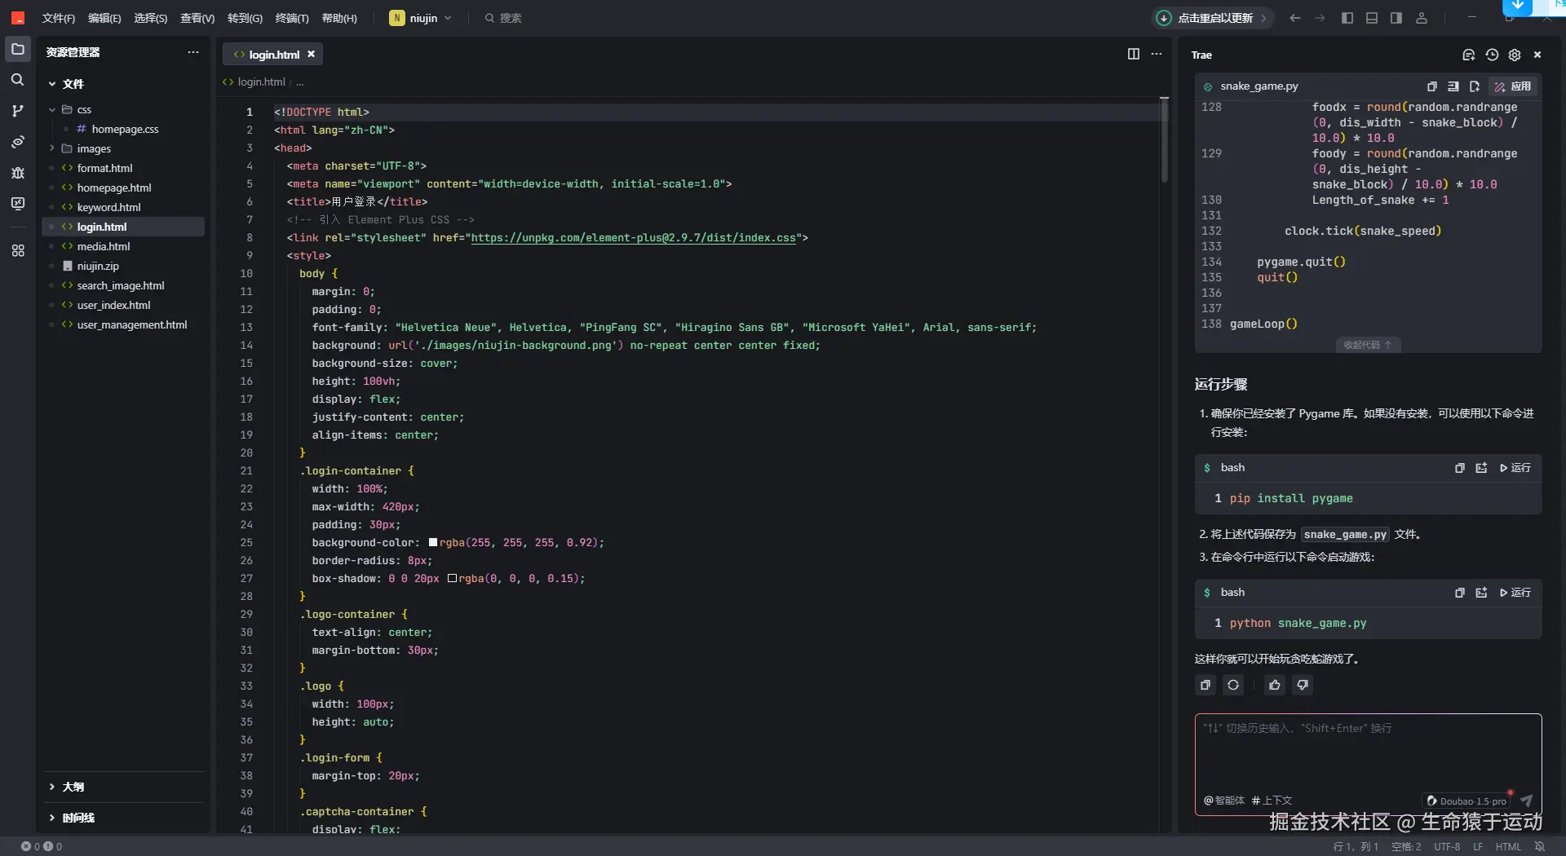Add python snake_game.py command to terminal
Screen dimensions: 1566x856
point(1482,593)
